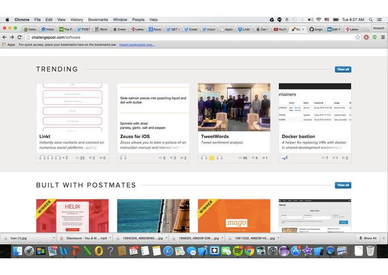Open System Preferences gear in the dock
This screenshot has width=388, height=275.
(x=272, y=251)
